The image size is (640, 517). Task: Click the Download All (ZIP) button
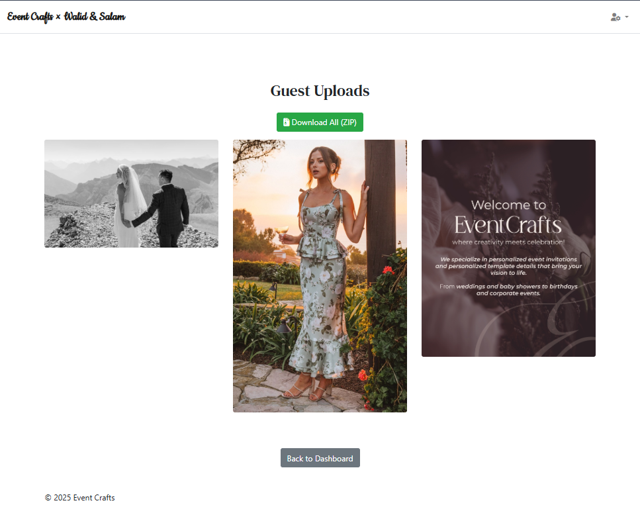[320, 122]
